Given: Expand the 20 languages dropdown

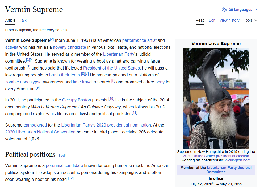Looking at the screenshot, I should coord(240,10).
